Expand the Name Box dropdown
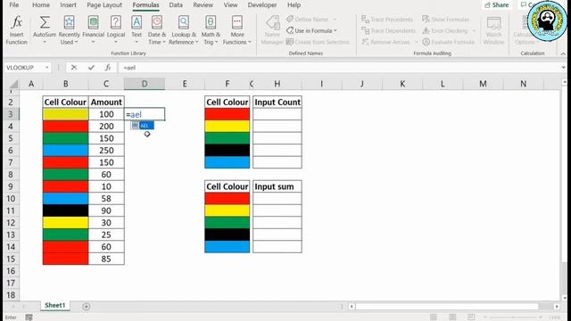571x321 pixels. [x=47, y=68]
